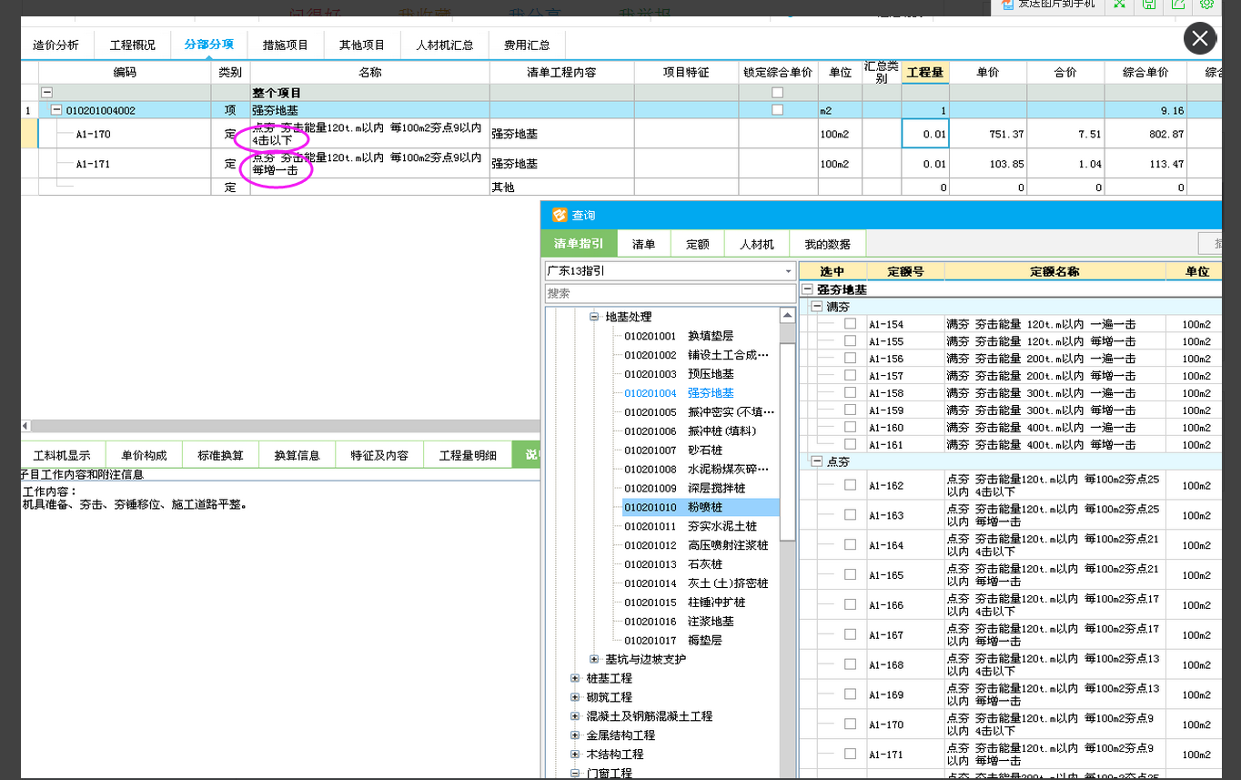
Task: Check the A1-160 quota checkbox
Action: point(850,427)
